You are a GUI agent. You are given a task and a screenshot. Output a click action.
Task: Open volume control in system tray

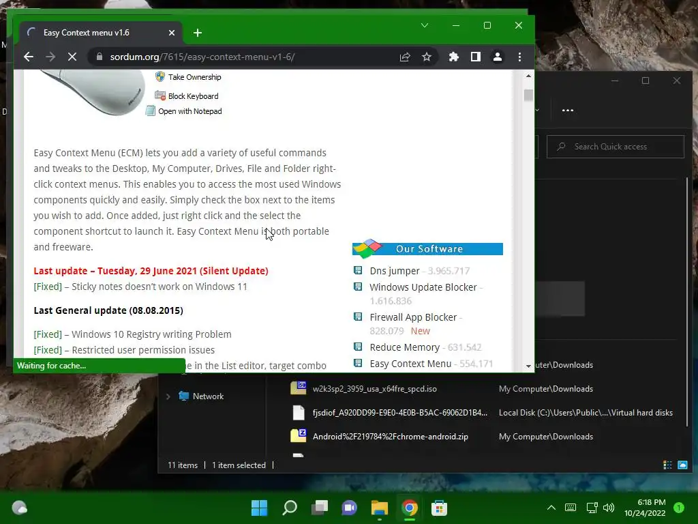click(609, 508)
